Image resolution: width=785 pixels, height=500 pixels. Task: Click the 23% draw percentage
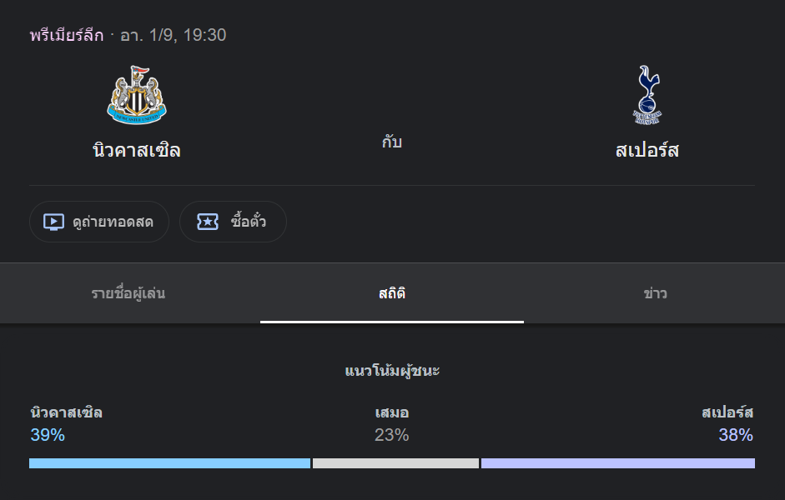click(392, 435)
